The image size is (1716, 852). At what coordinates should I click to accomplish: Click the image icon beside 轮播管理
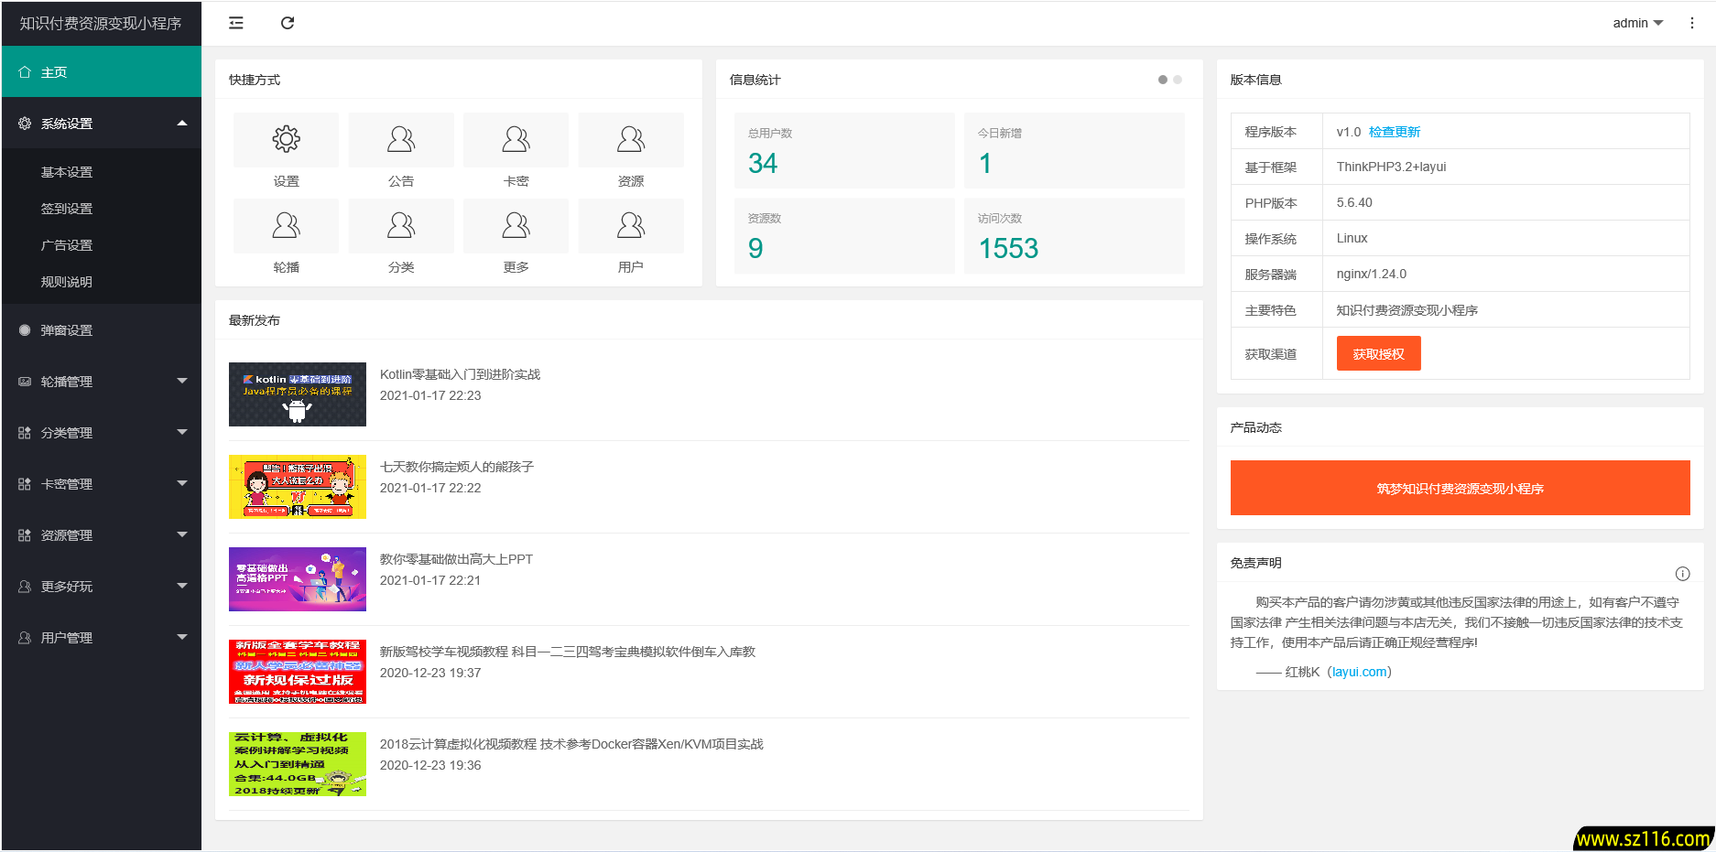pos(25,382)
